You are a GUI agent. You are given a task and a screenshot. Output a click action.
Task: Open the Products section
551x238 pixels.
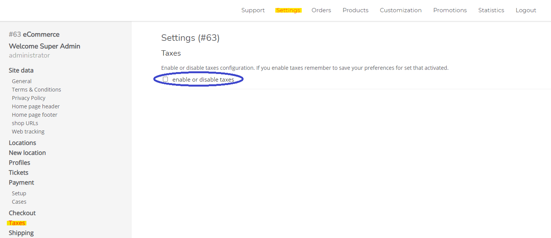pos(356,10)
